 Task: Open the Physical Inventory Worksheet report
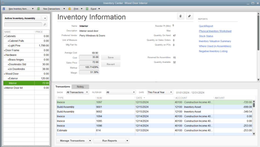click(x=215, y=31)
